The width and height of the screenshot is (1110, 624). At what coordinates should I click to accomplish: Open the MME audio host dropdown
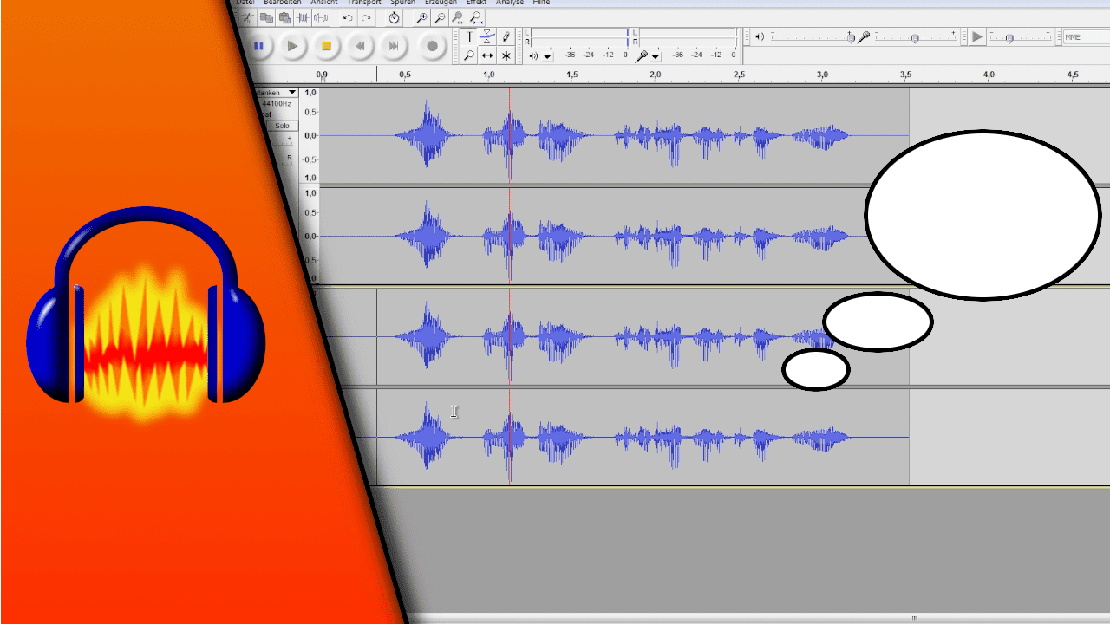point(1086,37)
